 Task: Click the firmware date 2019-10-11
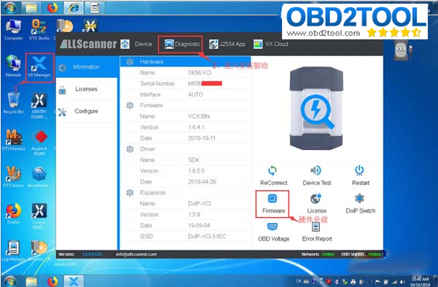[202, 138]
